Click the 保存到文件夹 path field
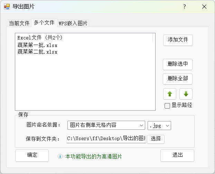 tap(106, 139)
